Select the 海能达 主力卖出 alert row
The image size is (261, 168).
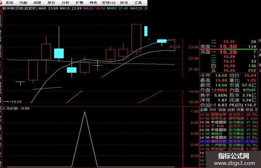point(228,134)
